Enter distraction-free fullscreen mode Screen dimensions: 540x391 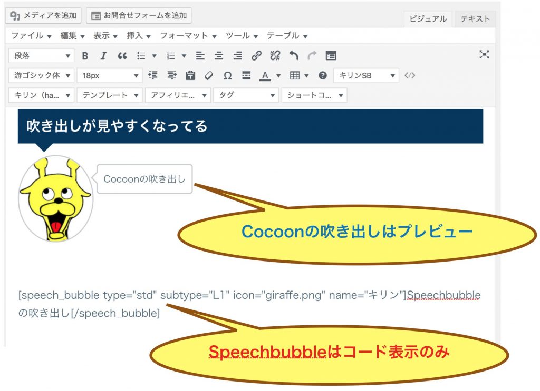484,55
